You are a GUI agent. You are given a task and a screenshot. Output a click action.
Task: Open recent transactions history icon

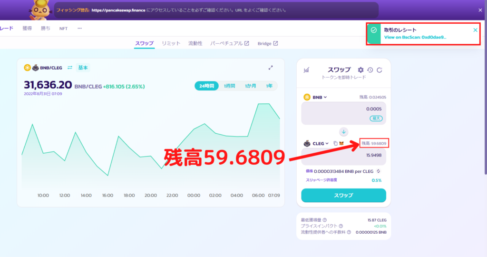pyautogui.click(x=370, y=70)
